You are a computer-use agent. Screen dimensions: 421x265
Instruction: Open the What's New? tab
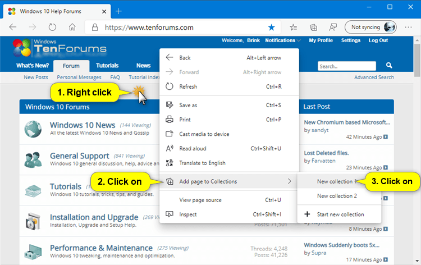coord(33,66)
